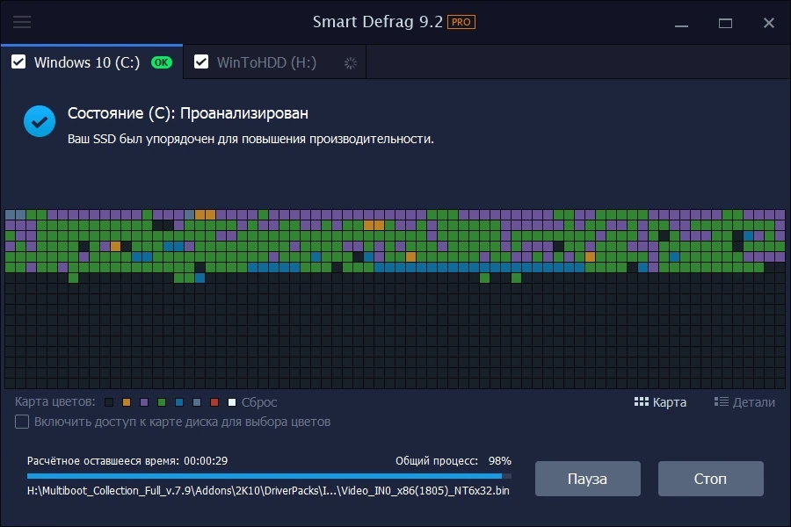Click the Details list icon
Screen dimensions: 791x527
(721, 401)
